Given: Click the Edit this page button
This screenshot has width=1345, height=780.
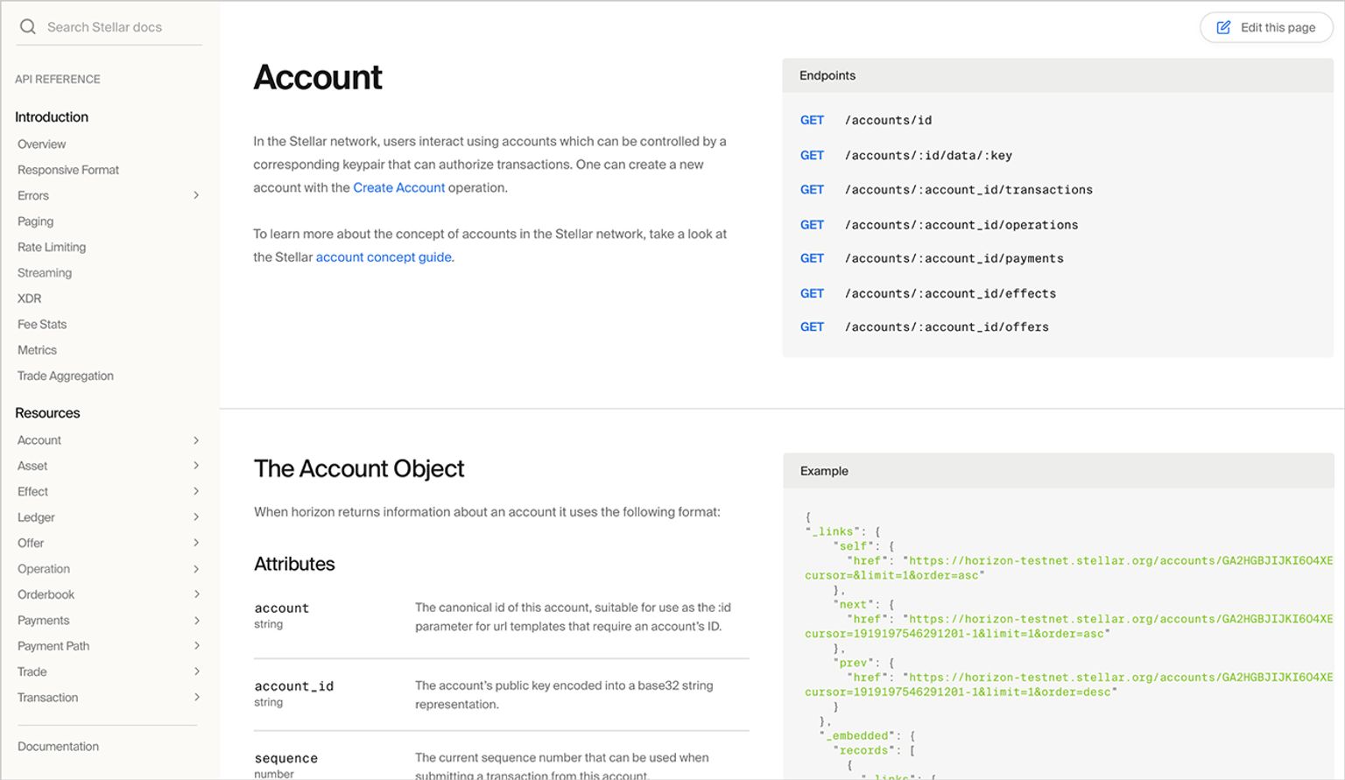Looking at the screenshot, I should [x=1266, y=28].
